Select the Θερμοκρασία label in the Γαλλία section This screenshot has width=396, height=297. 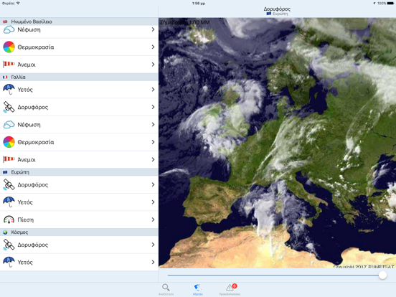tap(36, 142)
